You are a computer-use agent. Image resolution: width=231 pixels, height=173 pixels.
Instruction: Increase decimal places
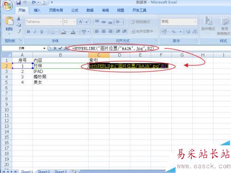[x=188, y=32]
